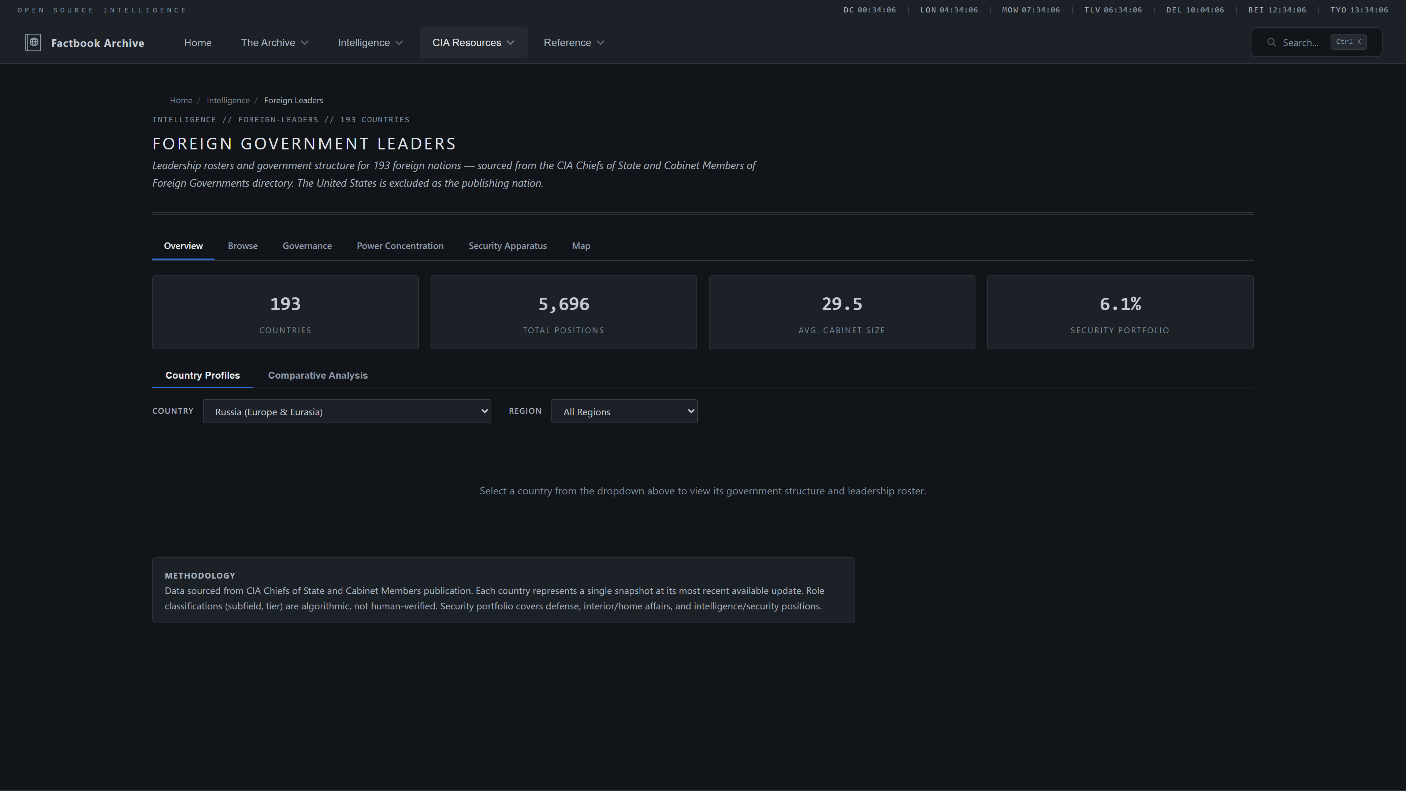Screen dimensions: 1406x791
Task: Click the Home breadcrumb link
Action: point(181,100)
